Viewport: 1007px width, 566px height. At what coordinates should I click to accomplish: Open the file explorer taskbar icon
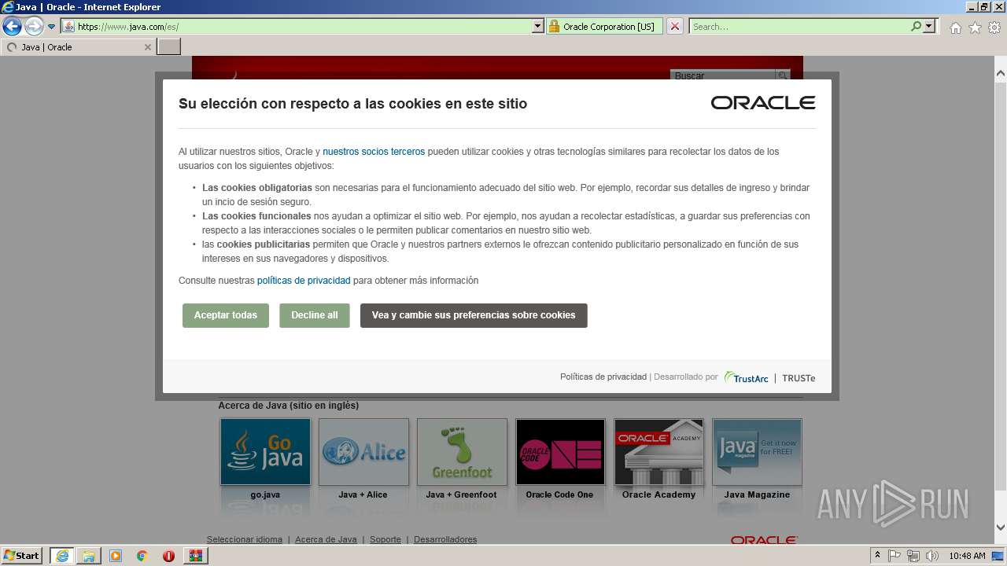89,556
